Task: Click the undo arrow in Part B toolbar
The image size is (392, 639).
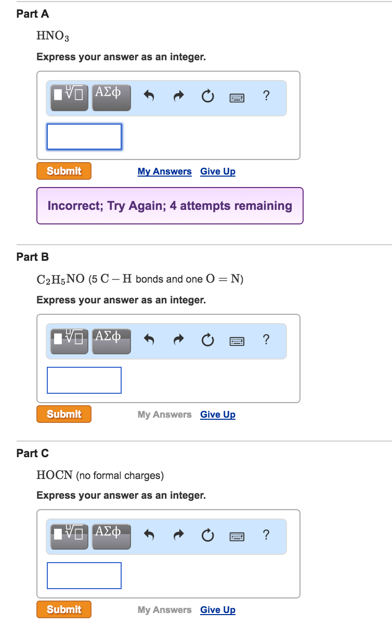Action: pos(150,340)
